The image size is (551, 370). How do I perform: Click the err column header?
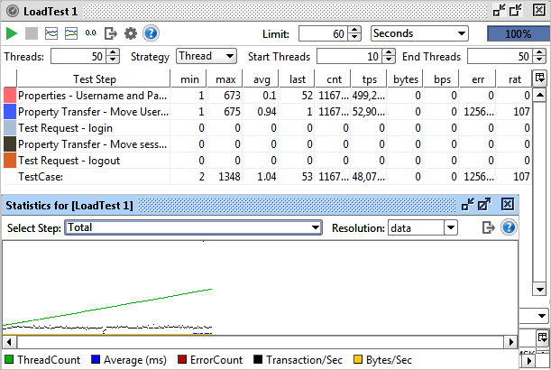[x=478, y=79]
